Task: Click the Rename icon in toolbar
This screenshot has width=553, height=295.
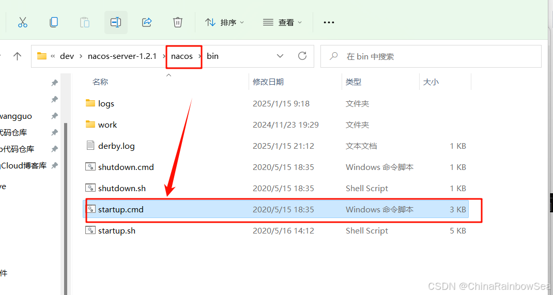Action: tap(116, 22)
